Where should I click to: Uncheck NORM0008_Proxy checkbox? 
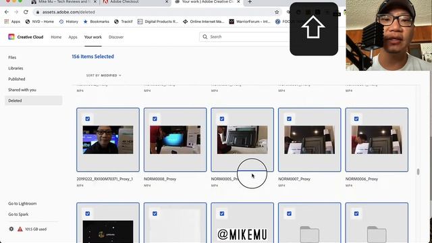155,119
